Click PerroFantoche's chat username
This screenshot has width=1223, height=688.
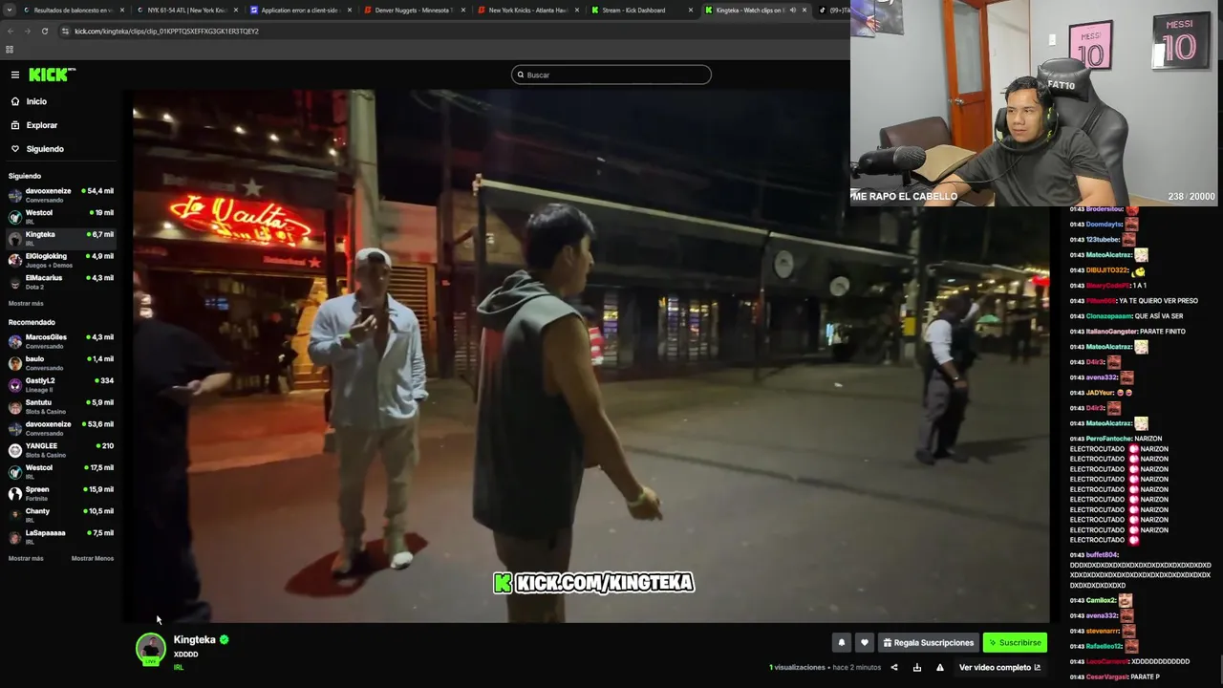(1108, 439)
